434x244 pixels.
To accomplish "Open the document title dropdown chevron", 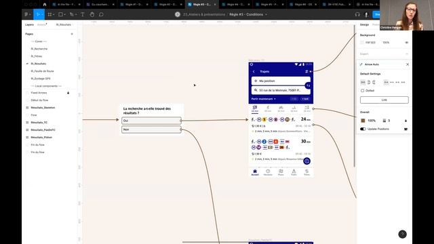I will (x=266, y=14).
